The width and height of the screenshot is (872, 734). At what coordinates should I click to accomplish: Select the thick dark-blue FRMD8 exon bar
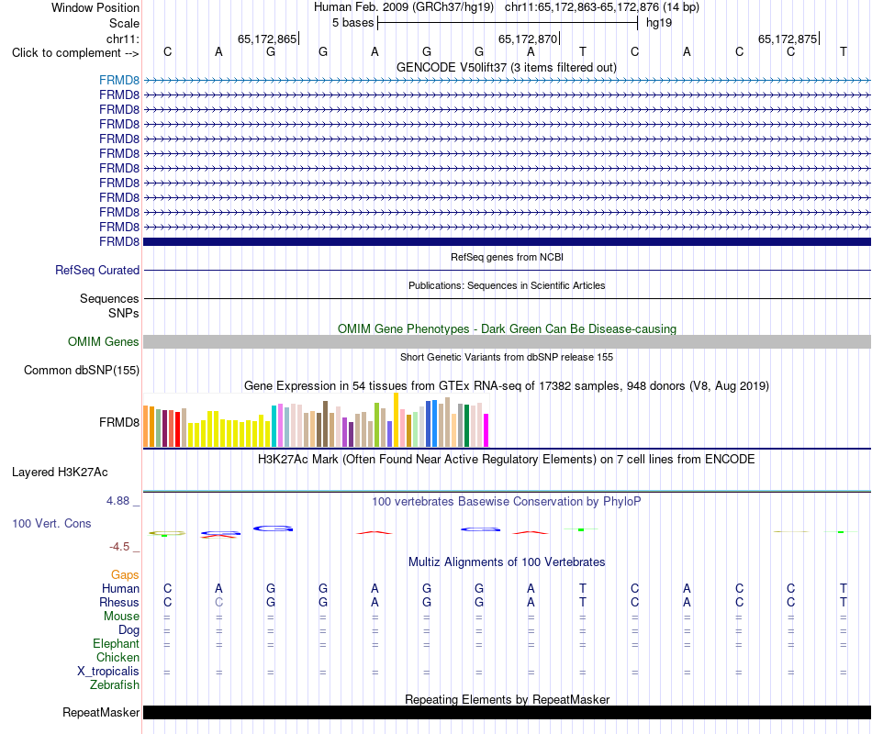click(507, 242)
